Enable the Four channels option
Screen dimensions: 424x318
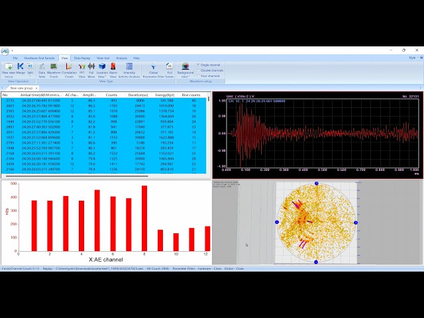[x=209, y=76]
